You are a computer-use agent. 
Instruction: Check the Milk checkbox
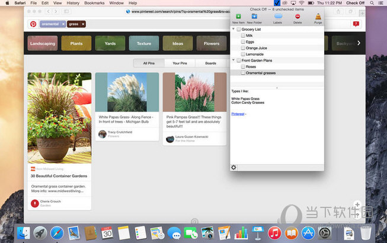243,36
